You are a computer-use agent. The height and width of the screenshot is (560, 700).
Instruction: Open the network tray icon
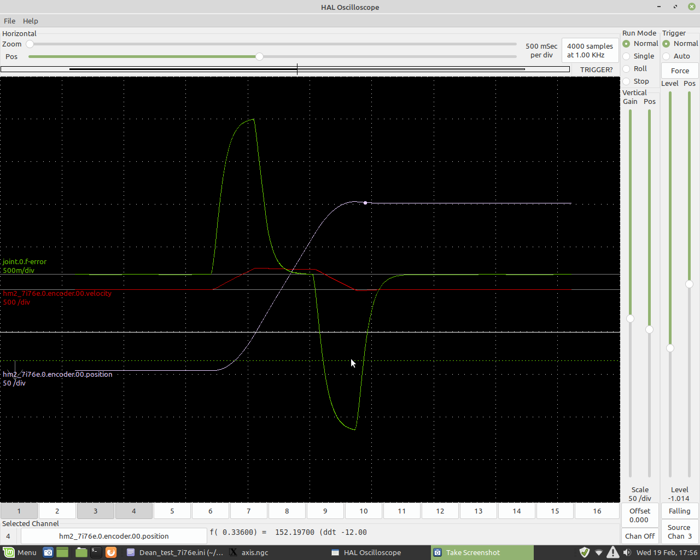click(x=599, y=552)
